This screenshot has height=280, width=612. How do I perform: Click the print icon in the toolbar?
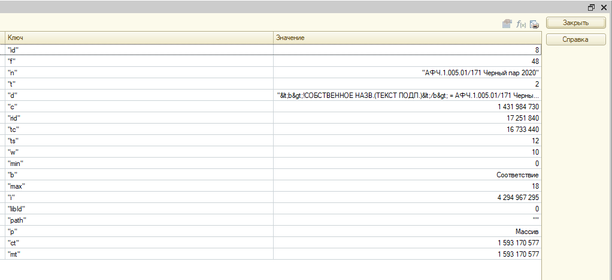(x=534, y=24)
